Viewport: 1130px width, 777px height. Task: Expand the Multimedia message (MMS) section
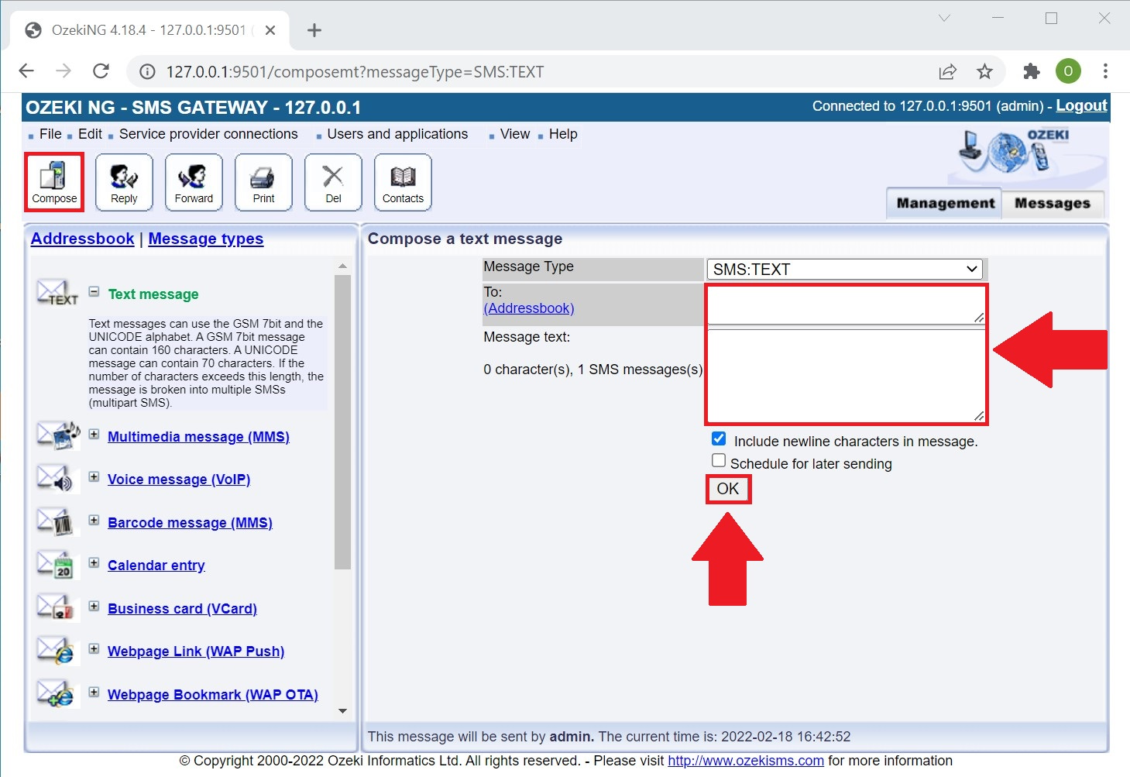tap(94, 434)
